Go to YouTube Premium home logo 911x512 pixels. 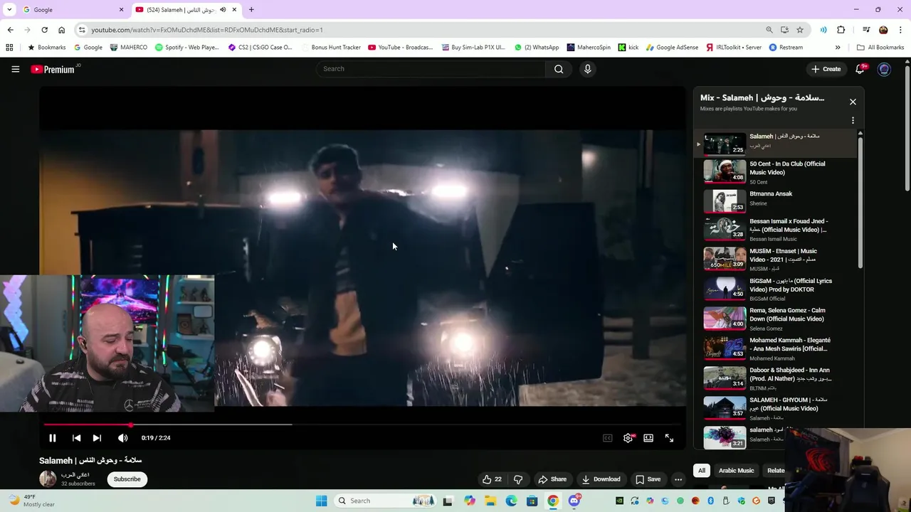(x=53, y=69)
